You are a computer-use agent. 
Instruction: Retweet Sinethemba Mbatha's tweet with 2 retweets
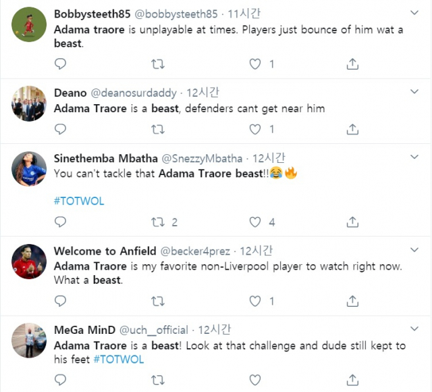click(x=157, y=222)
